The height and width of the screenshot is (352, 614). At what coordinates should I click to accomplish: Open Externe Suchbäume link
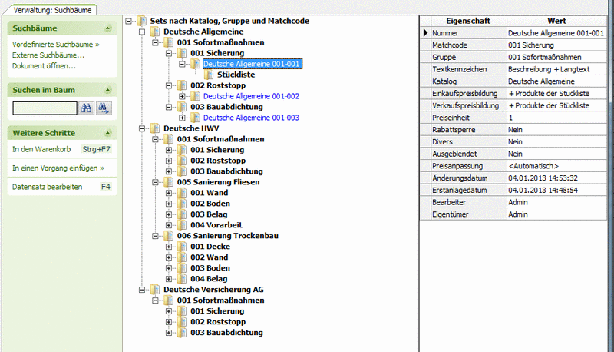(48, 55)
